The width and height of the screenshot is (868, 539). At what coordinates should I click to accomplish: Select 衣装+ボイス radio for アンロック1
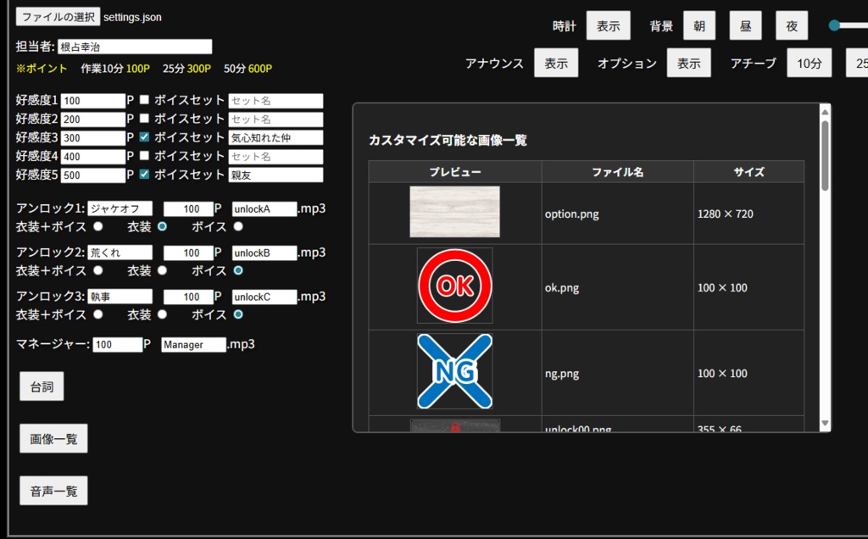pyautogui.click(x=98, y=226)
